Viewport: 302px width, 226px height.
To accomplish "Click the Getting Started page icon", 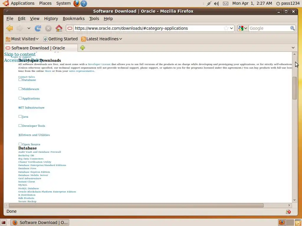I will point(45,39).
